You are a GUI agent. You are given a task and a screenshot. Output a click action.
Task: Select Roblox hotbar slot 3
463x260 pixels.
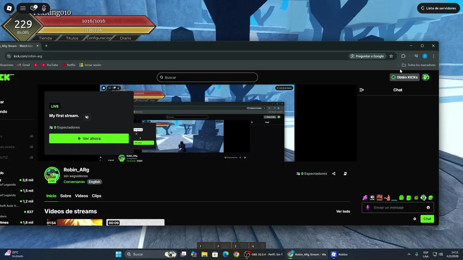240,246
